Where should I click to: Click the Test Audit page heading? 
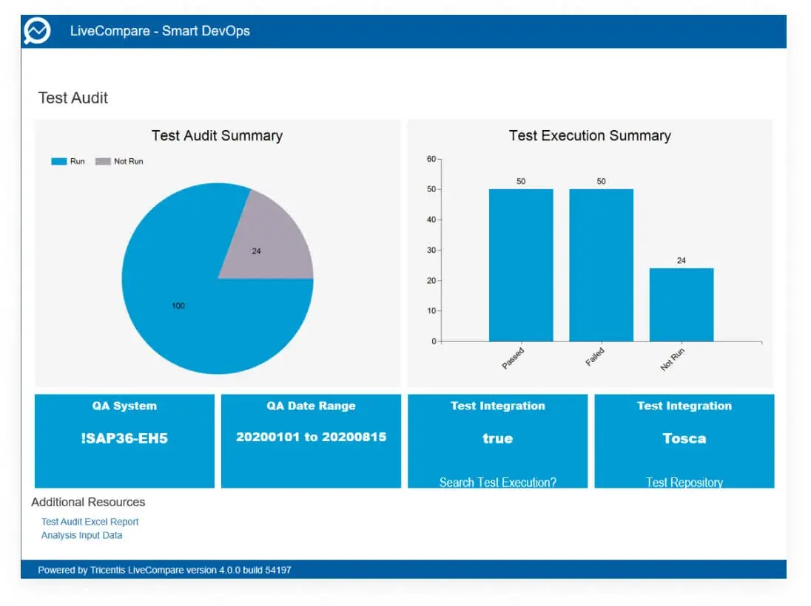pos(73,98)
